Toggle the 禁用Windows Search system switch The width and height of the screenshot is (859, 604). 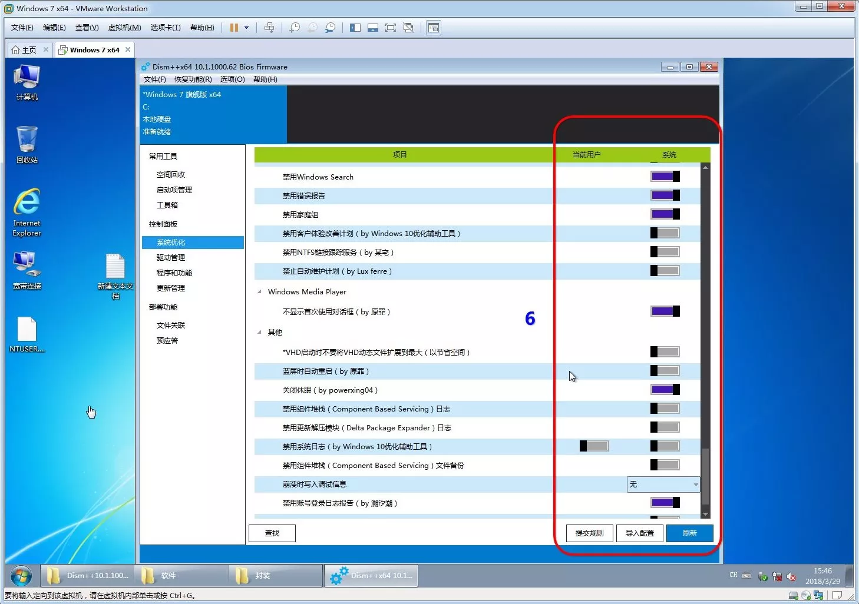tap(665, 177)
